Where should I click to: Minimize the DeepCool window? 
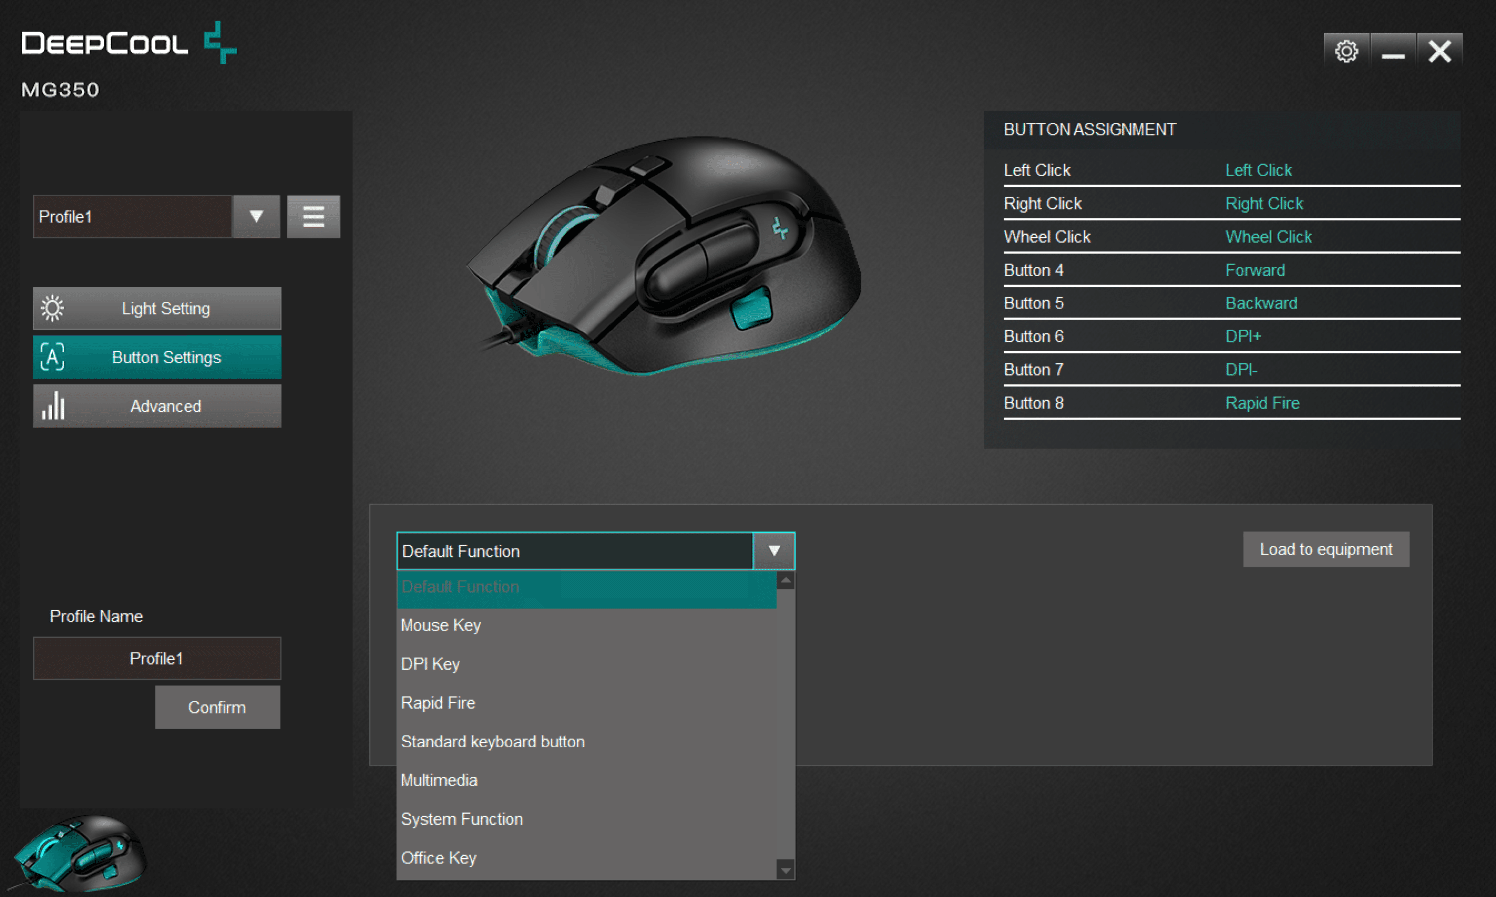pyautogui.click(x=1393, y=51)
